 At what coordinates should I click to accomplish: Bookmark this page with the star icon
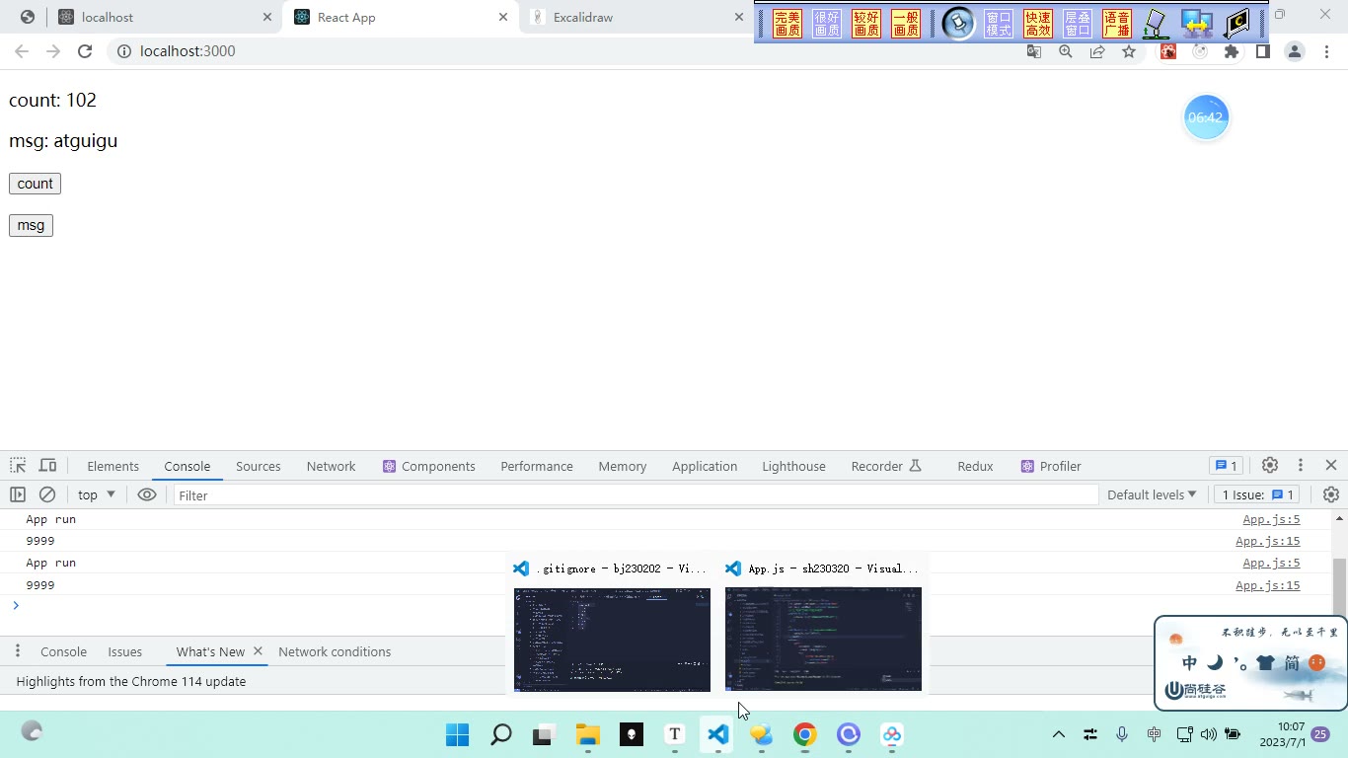click(x=1129, y=51)
